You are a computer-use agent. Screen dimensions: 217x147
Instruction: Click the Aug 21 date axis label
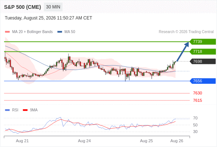(22, 141)
